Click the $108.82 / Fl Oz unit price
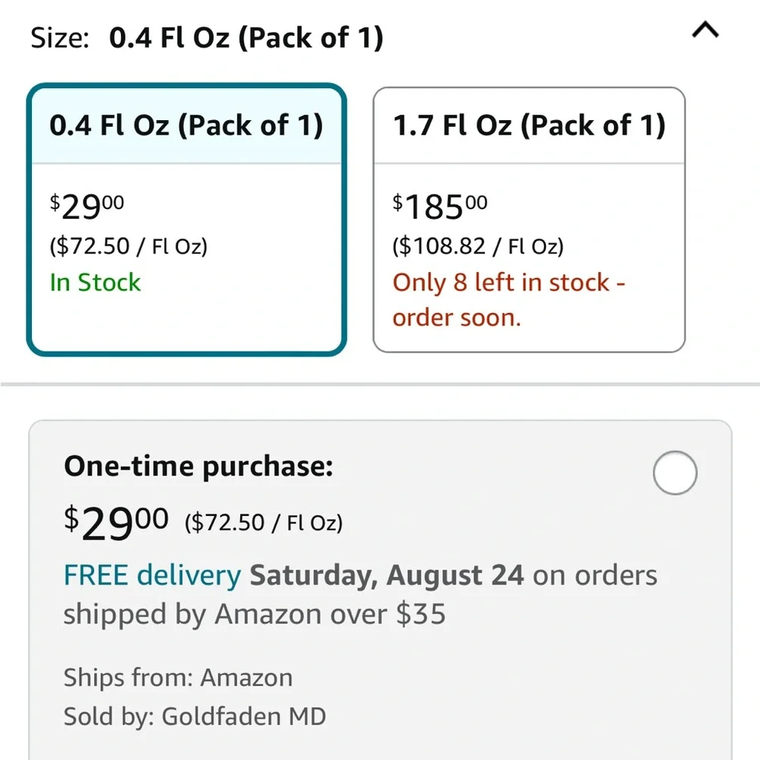This screenshot has height=760, width=760. click(x=477, y=245)
